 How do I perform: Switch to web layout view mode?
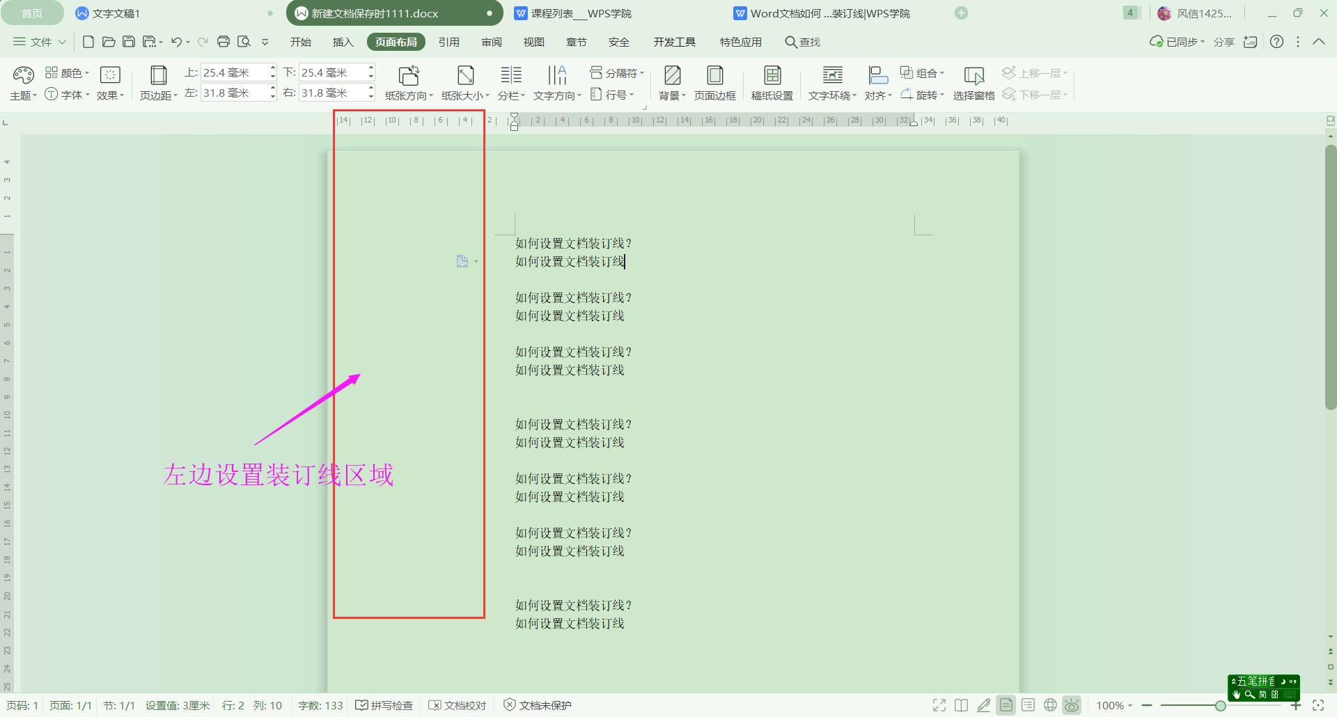coord(1049,704)
